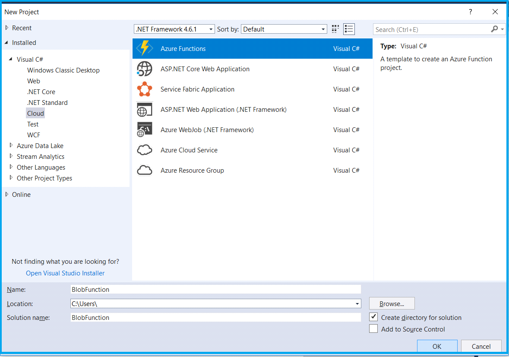
Task: Enable Add to Source Control checkbox
Action: click(373, 329)
